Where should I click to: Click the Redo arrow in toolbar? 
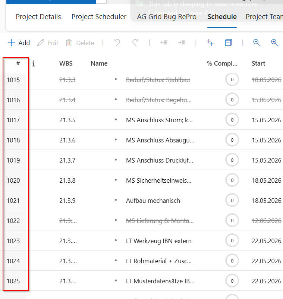coord(135,43)
